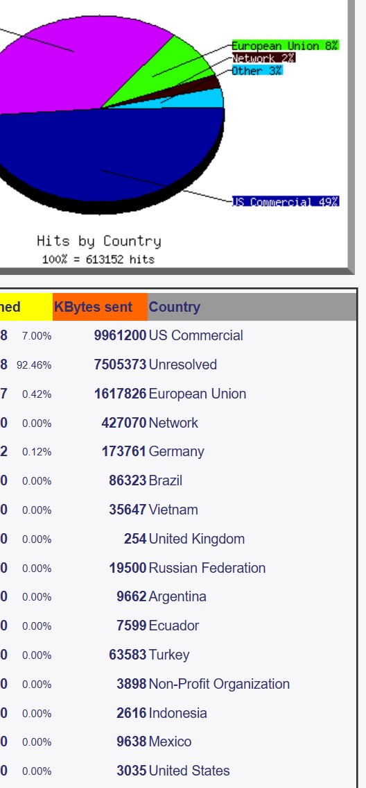Click the Russian Federation entry
366x788 pixels.
click(x=207, y=569)
